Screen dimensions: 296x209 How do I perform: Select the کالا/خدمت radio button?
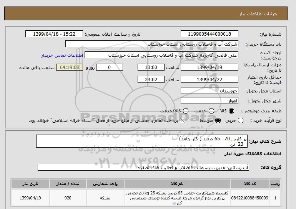[x=186, y=111]
